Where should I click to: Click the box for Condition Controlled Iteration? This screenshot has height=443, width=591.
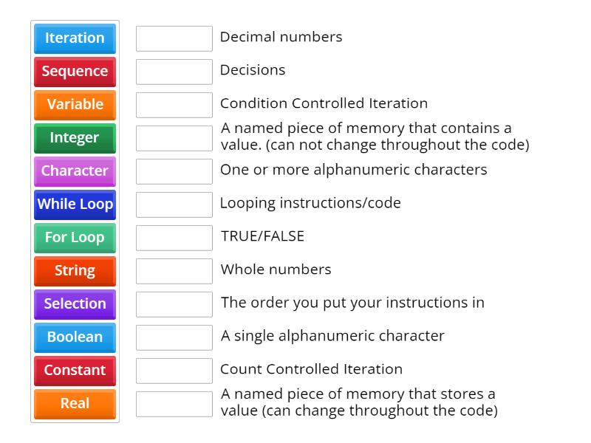click(174, 105)
